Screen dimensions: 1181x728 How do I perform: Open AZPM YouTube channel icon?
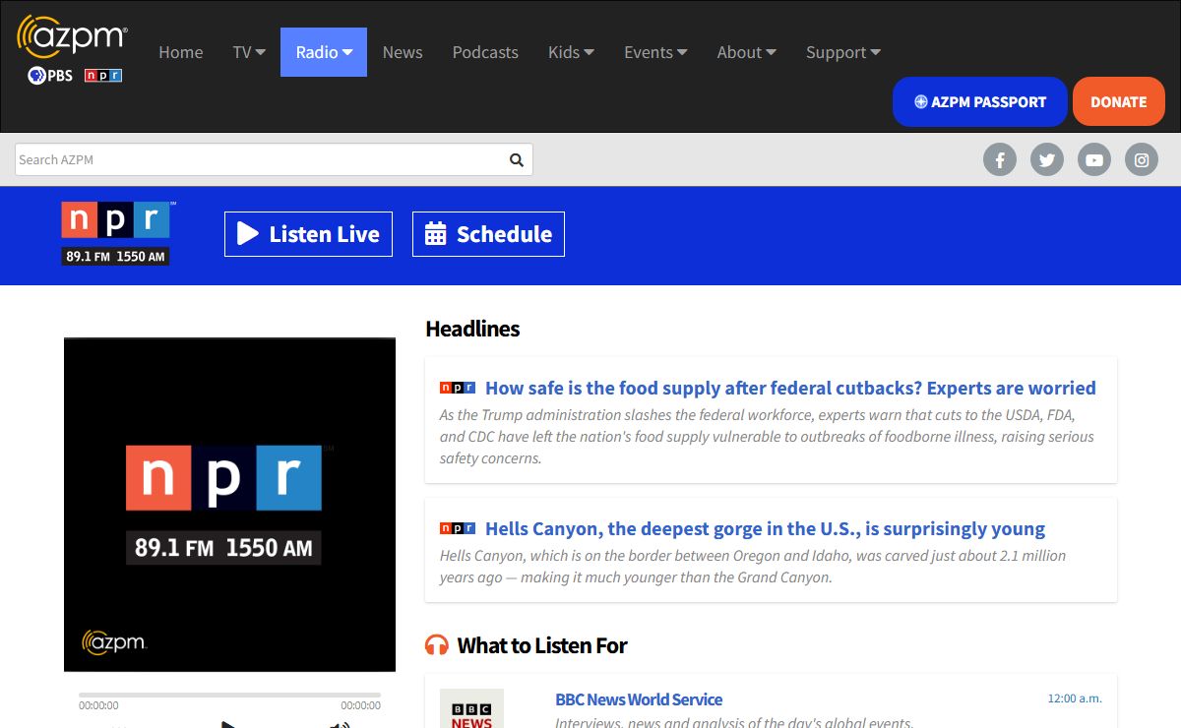pyautogui.click(x=1094, y=159)
